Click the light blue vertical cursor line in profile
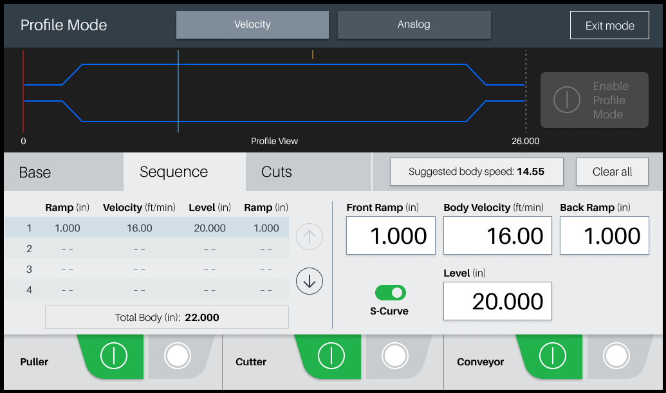The height and width of the screenshot is (393, 666). (178, 91)
